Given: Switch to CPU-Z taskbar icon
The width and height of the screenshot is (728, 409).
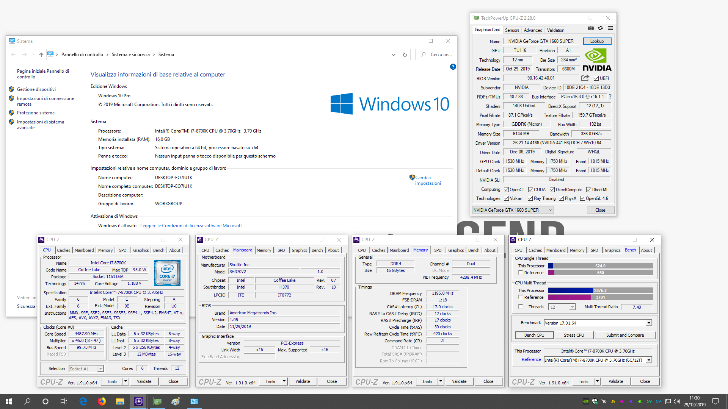Looking at the screenshot, I should click(x=138, y=401).
